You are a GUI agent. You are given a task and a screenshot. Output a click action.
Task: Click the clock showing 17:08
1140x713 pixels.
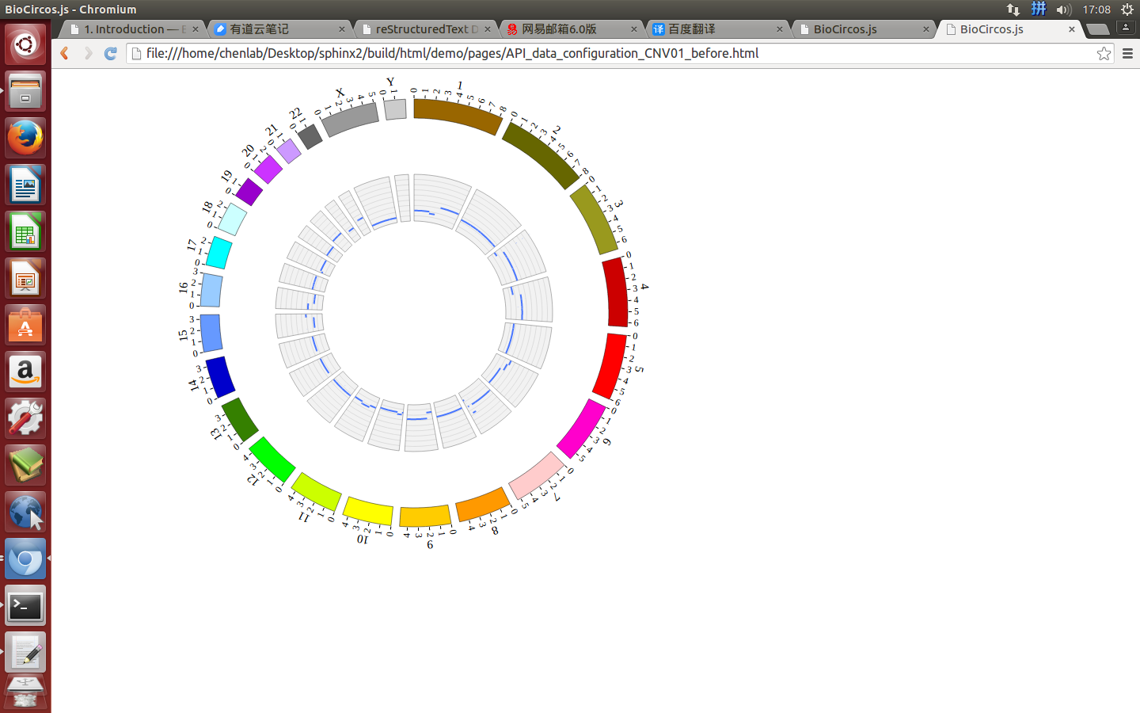(1096, 10)
